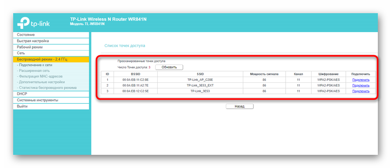Screen dimensions: 391x168
Task: Click the Просканированные точки доступа text
Action: (x=142, y=61)
